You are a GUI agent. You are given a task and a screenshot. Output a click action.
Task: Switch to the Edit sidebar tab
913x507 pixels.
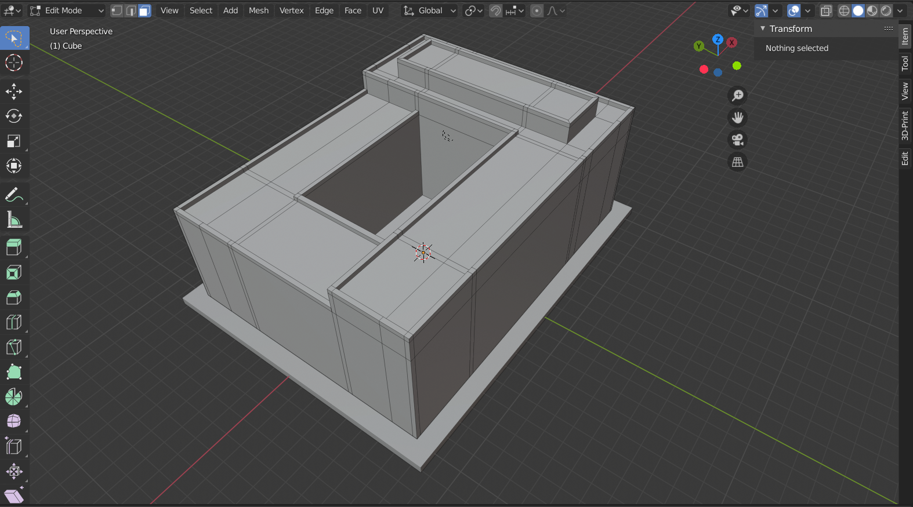[x=905, y=158]
